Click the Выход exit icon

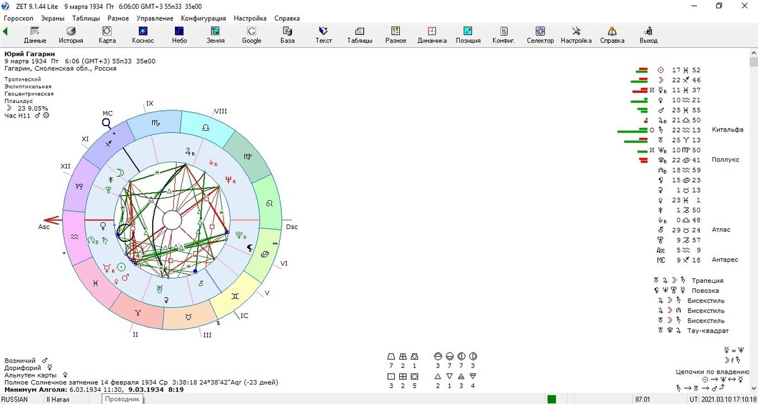[x=648, y=35]
